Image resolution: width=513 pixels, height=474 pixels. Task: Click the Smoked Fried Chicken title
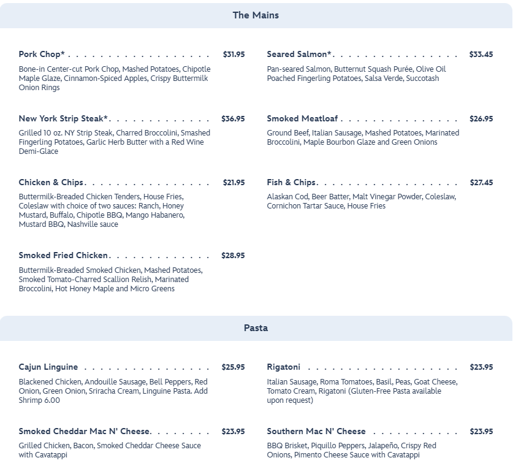pyautogui.click(x=63, y=256)
